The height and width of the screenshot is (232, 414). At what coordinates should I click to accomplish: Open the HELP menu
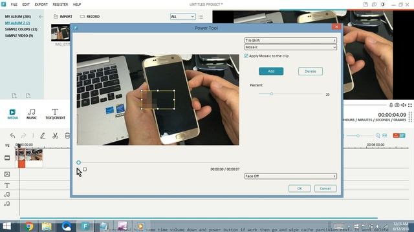pyautogui.click(x=77, y=5)
